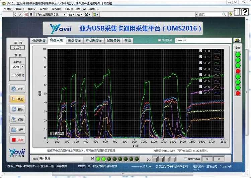Click the LabVIEW icon in the title bar
Viewport: 251px width, 178px height.
click(x=4, y=3)
